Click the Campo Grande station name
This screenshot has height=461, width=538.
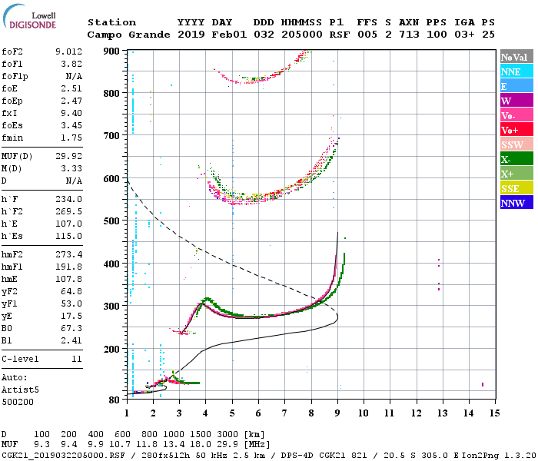(x=128, y=35)
